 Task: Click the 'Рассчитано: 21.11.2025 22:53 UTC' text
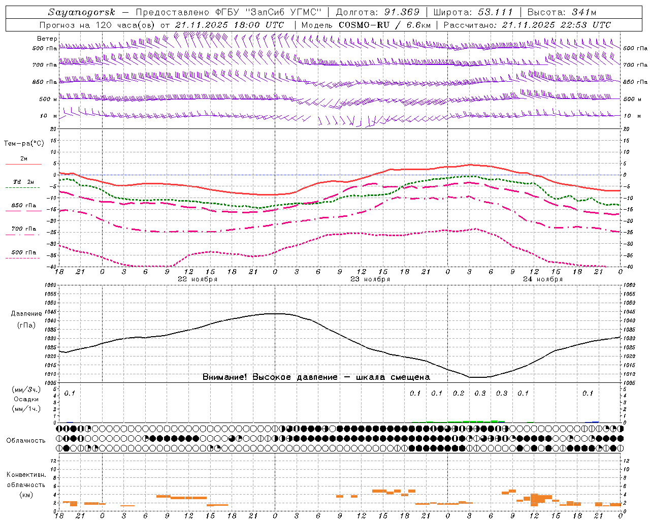528,25
